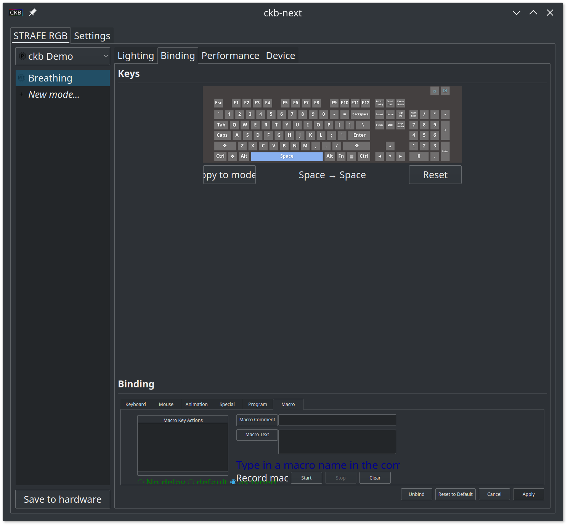568x526 pixels.
Task: Select the Breathing mode in the list
Action: coord(63,78)
